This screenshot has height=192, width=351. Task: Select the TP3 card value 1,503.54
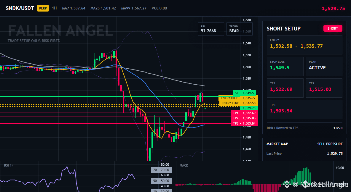(x=281, y=111)
